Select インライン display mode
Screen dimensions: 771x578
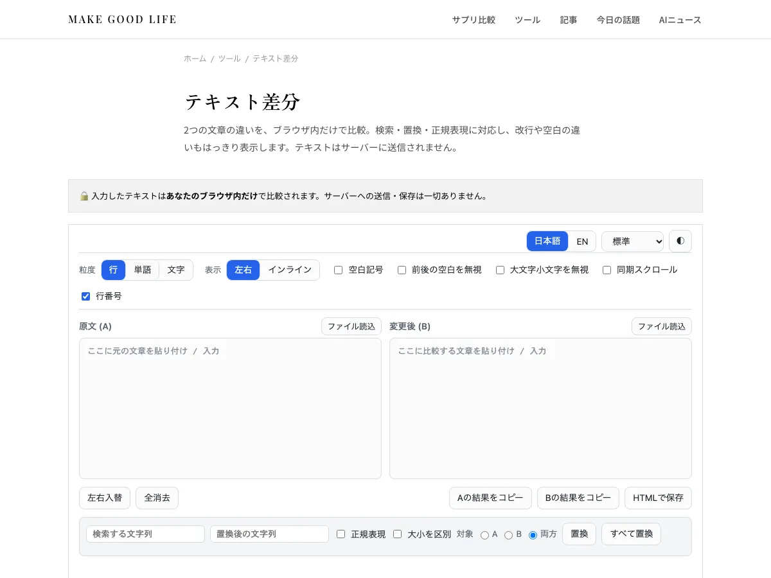coord(290,270)
